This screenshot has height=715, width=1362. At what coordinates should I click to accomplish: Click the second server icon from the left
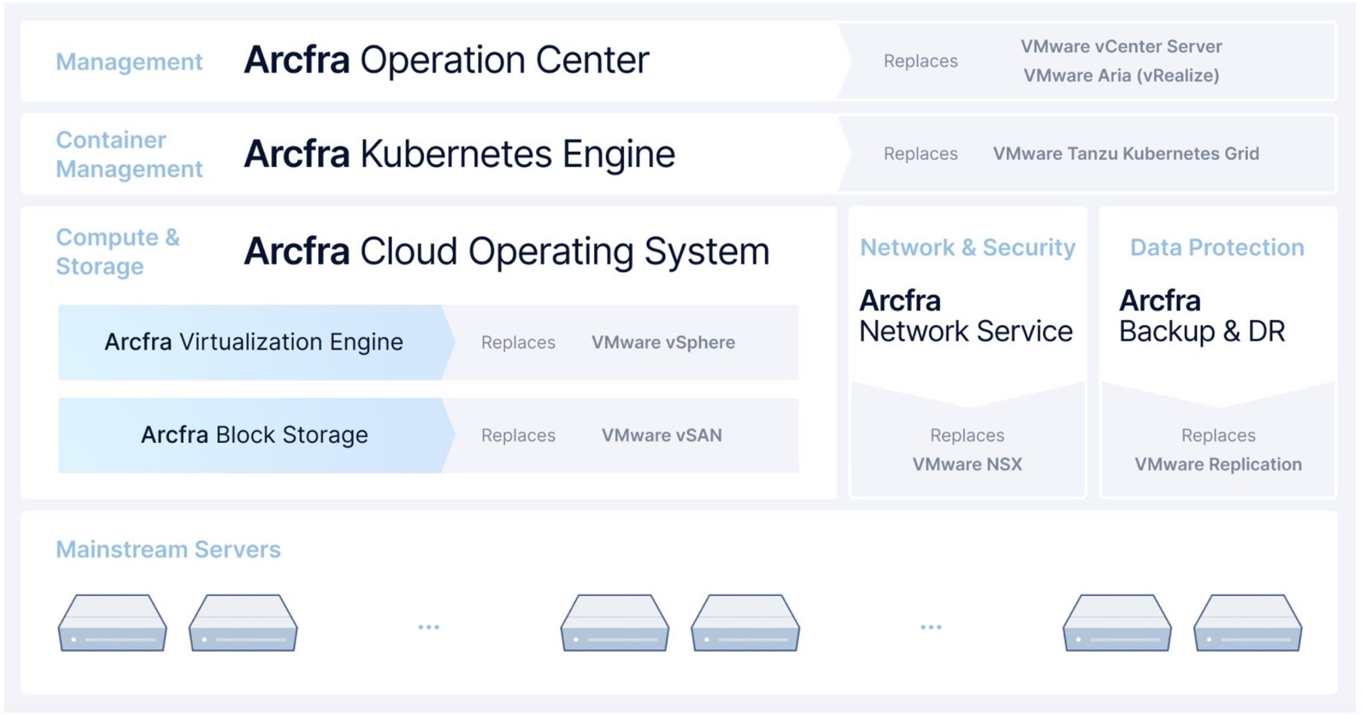[243, 623]
